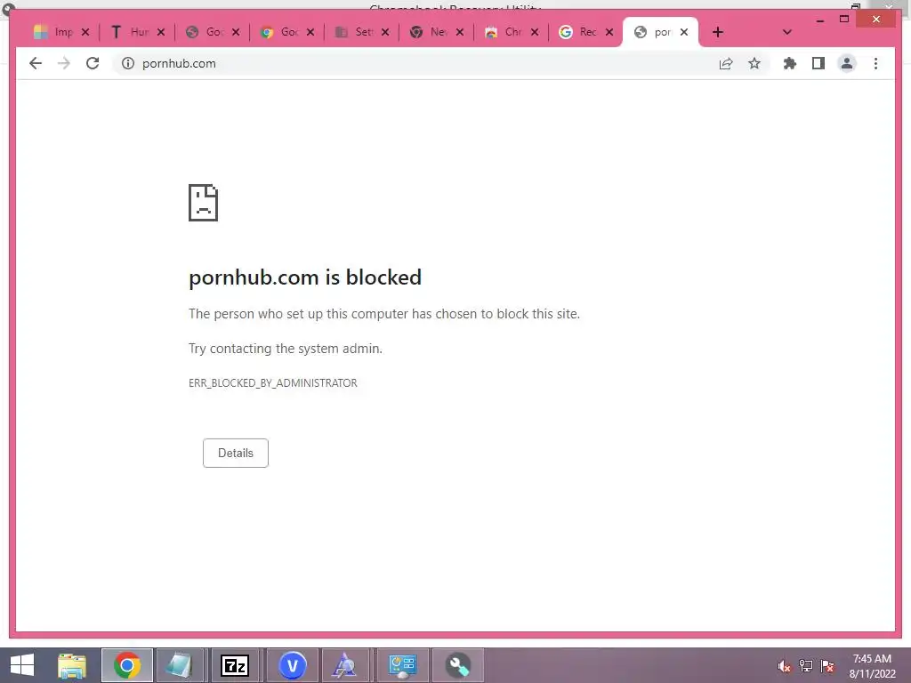Viewport: 911px width, 683px height.
Task: Open the control panel taskbar icon
Action: coord(402,665)
